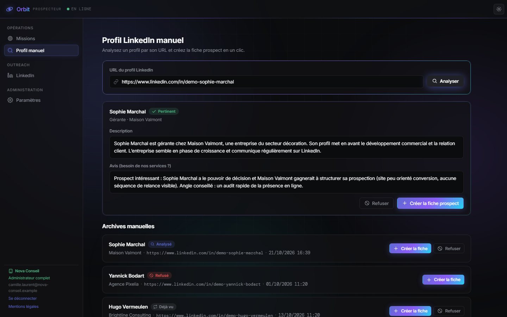Open the LinkedIn outreach section icon
This screenshot has height=317, width=507.
point(10,75)
